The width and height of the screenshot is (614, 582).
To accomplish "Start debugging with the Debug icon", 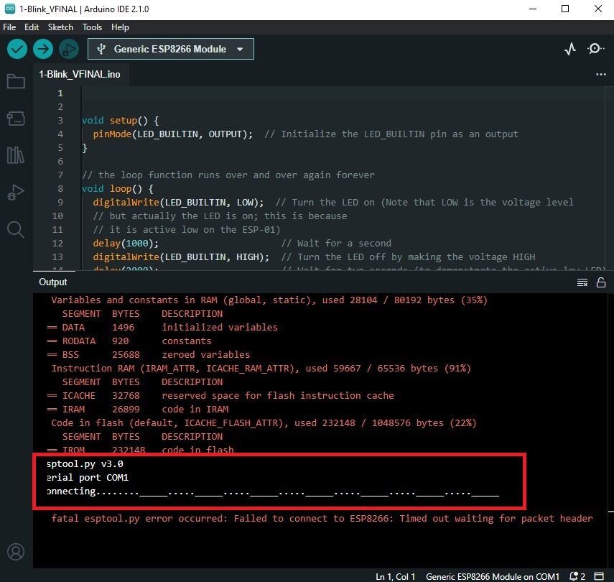I will (69, 49).
